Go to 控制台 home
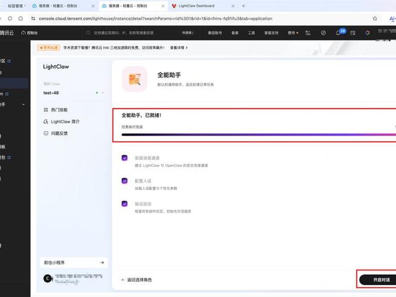This screenshot has width=396, height=297. (x=30, y=33)
